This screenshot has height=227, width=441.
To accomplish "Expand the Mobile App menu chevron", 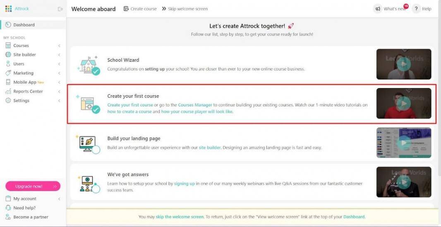I will tap(59, 82).
